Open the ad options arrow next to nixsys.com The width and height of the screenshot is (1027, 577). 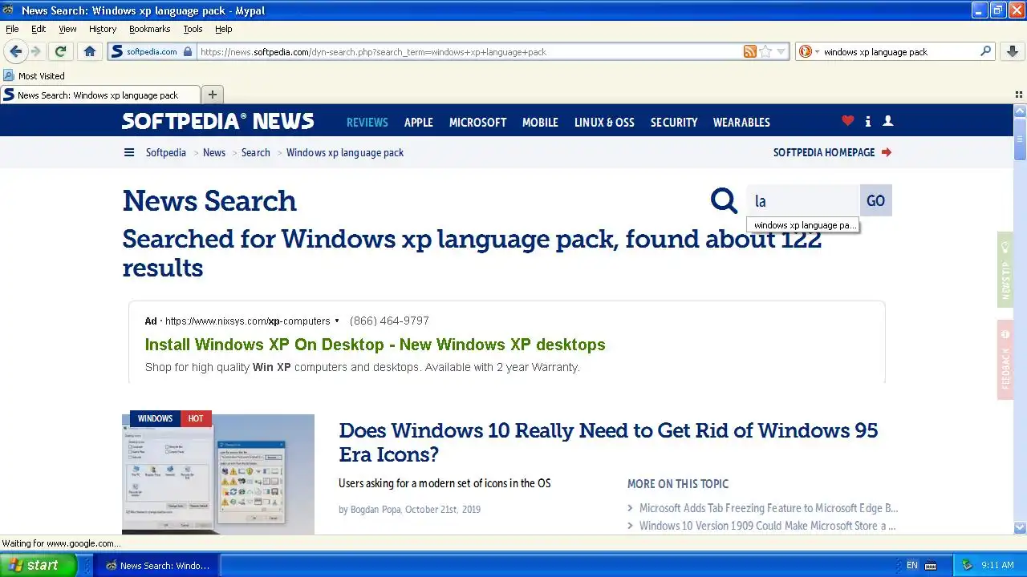coord(337,321)
